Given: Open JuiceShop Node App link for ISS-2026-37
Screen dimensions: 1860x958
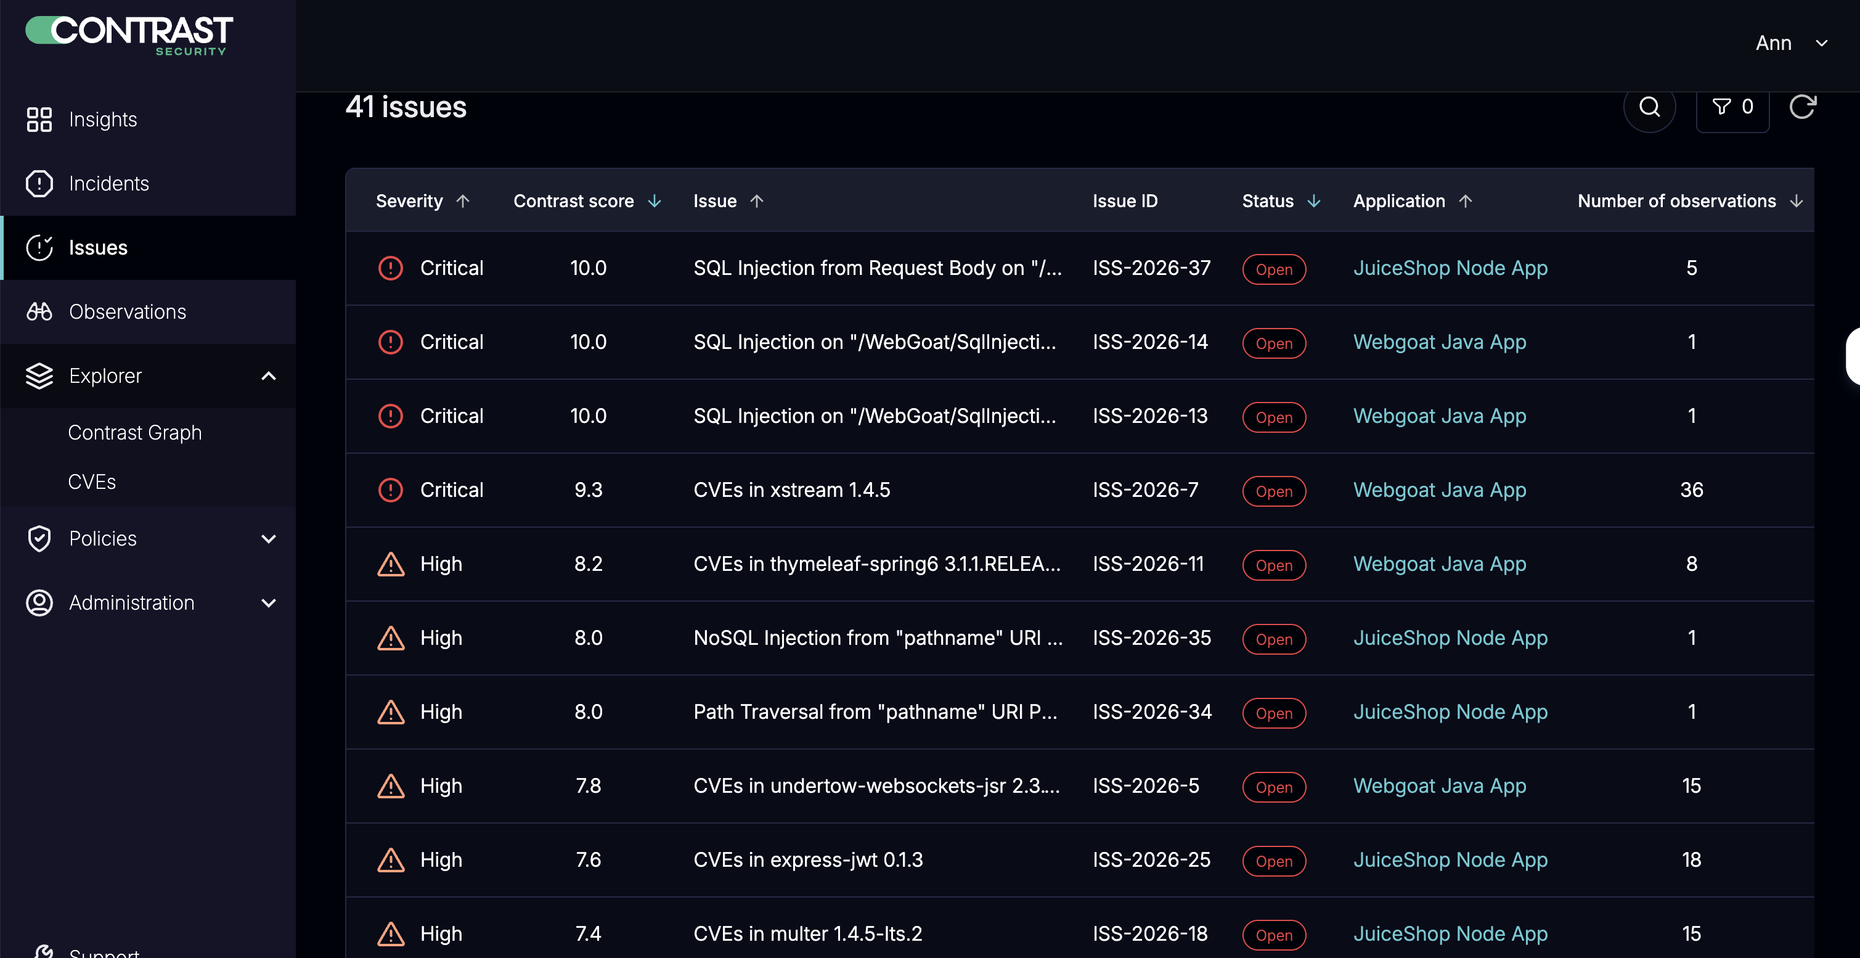Looking at the screenshot, I should pos(1451,268).
